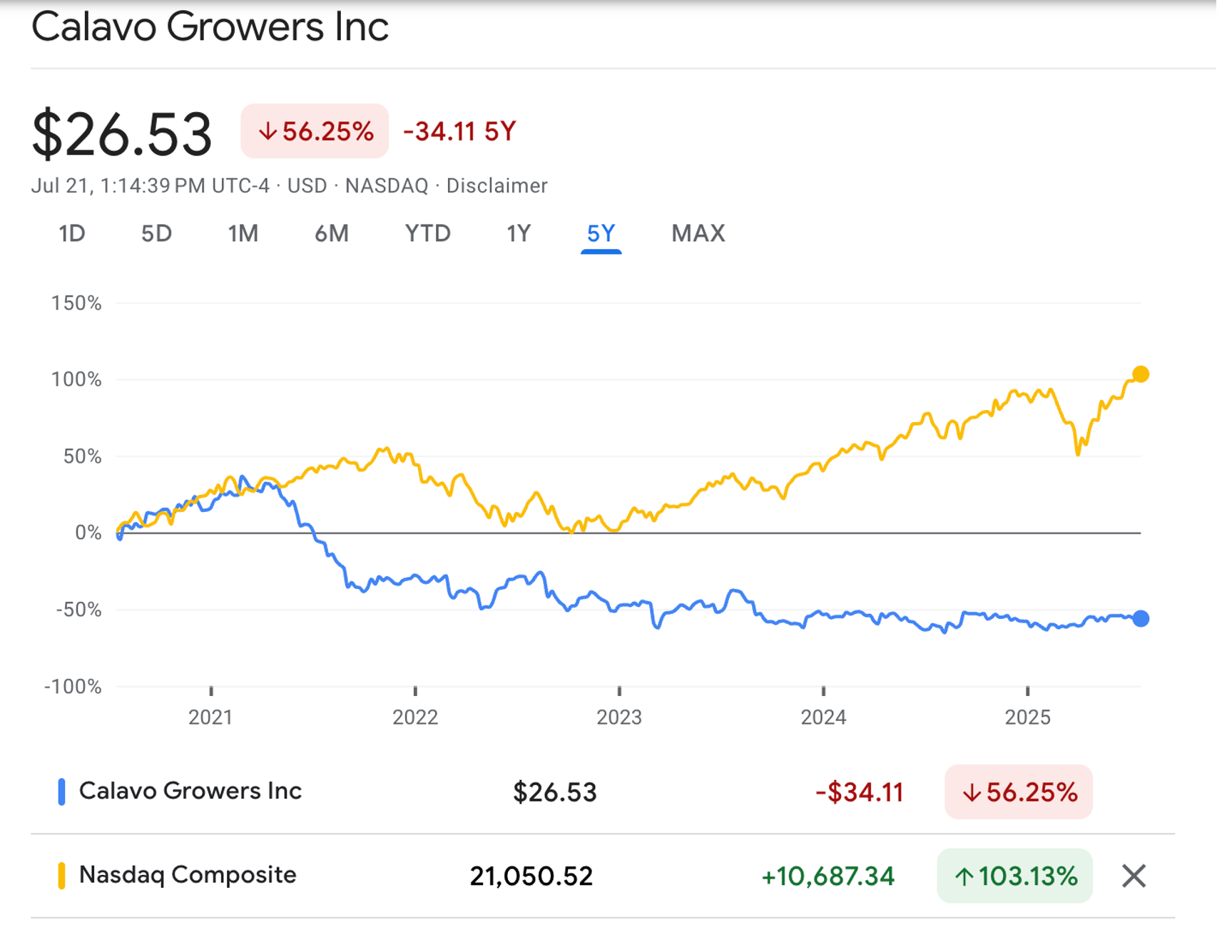The height and width of the screenshot is (927, 1217).
Task: Click the Calavo Growers Inc page title
Action: [x=210, y=27]
